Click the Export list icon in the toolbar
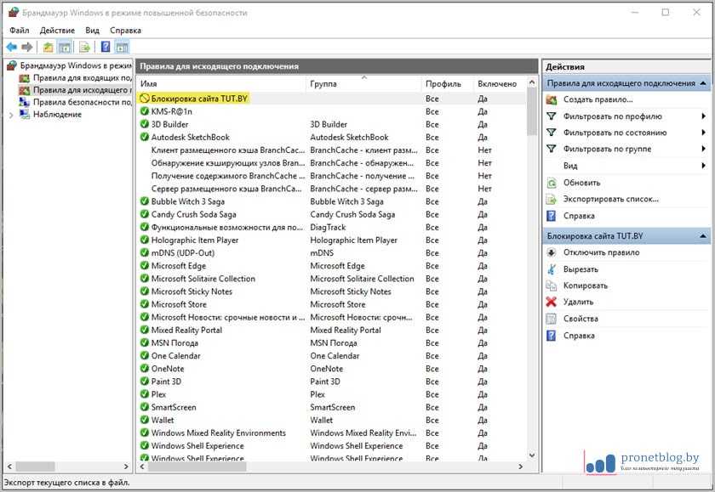Screen dimensions: 715x492 point(84,47)
